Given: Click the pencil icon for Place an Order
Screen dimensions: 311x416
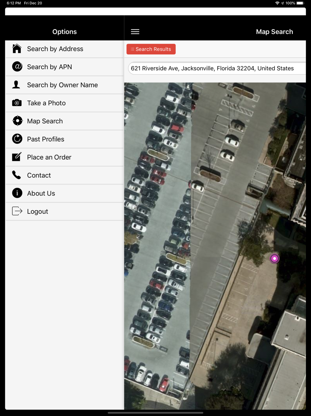Looking at the screenshot, I should [x=17, y=157].
